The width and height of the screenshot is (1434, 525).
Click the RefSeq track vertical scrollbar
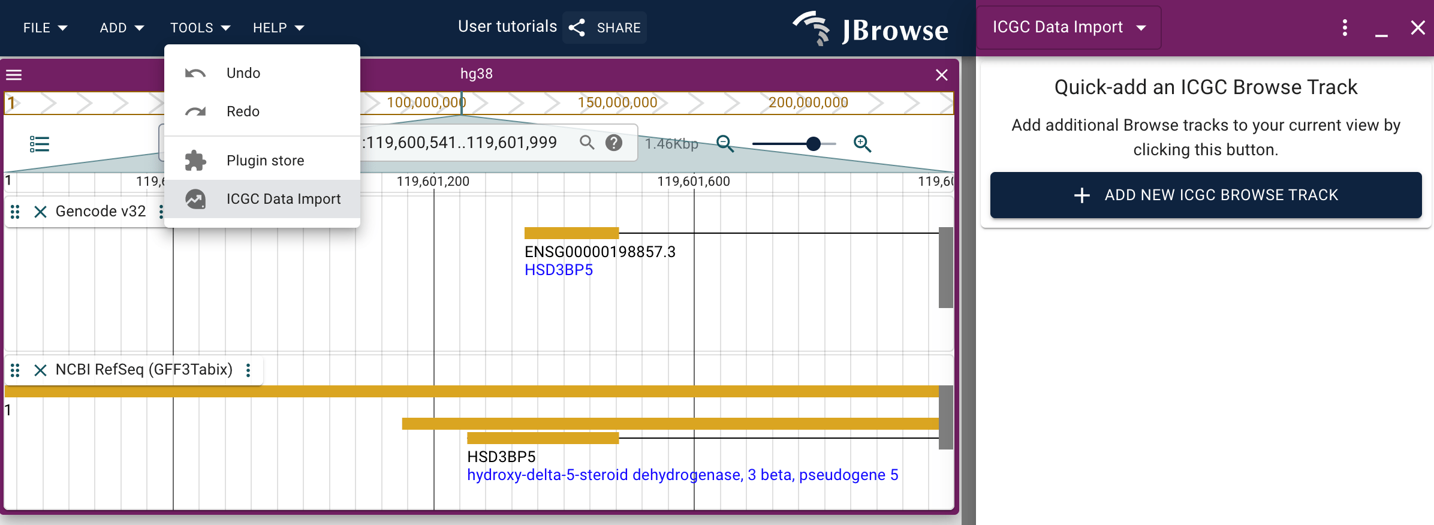point(946,417)
